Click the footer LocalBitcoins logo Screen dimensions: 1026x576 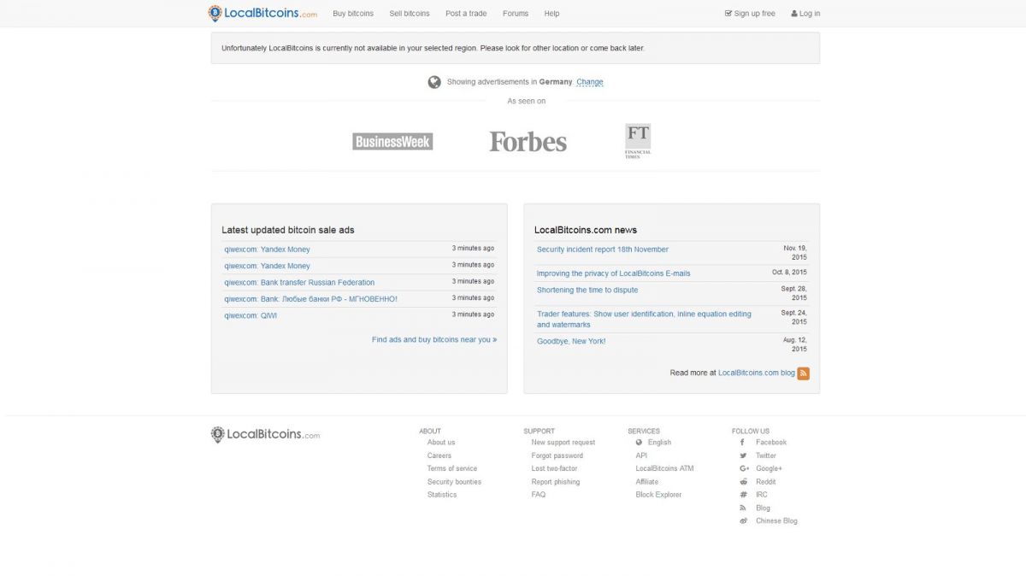pos(265,435)
